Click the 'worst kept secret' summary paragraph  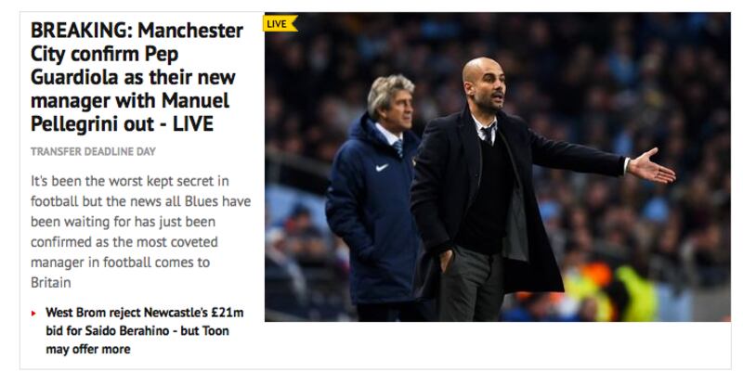tap(141, 232)
